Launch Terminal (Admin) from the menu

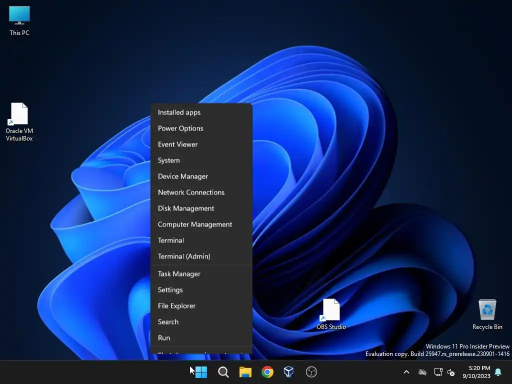(201, 256)
